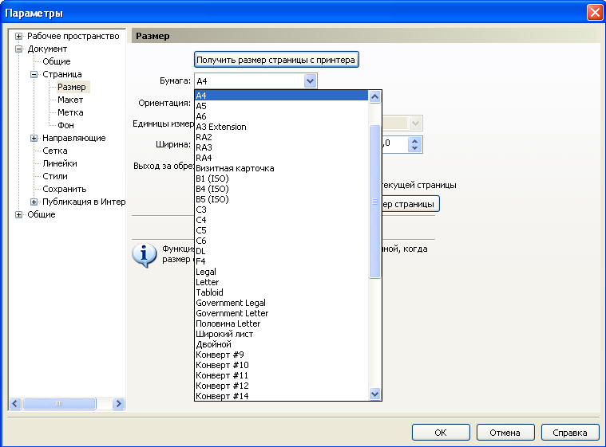The image size is (606, 447).
Task: Click Получить размер страницы с принтера
Action: pyautogui.click(x=276, y=60)
